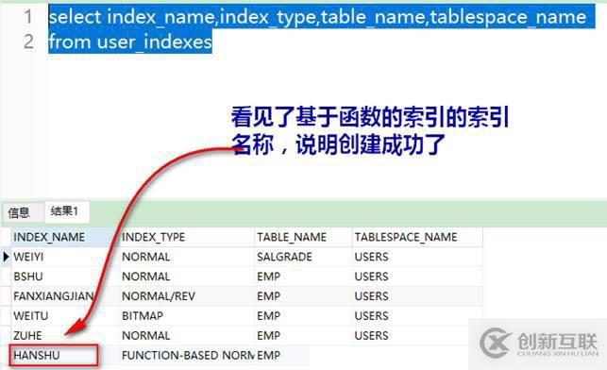Click the SALGRADE table name cell
The width and height of the screenshot is (607, 370).
[303, 257]
